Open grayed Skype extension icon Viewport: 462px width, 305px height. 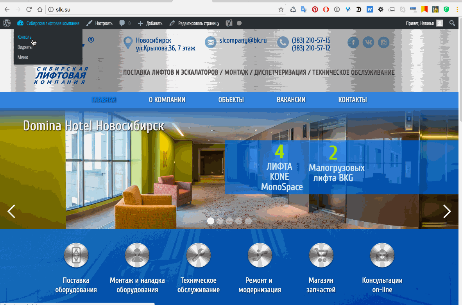point(403,9)
